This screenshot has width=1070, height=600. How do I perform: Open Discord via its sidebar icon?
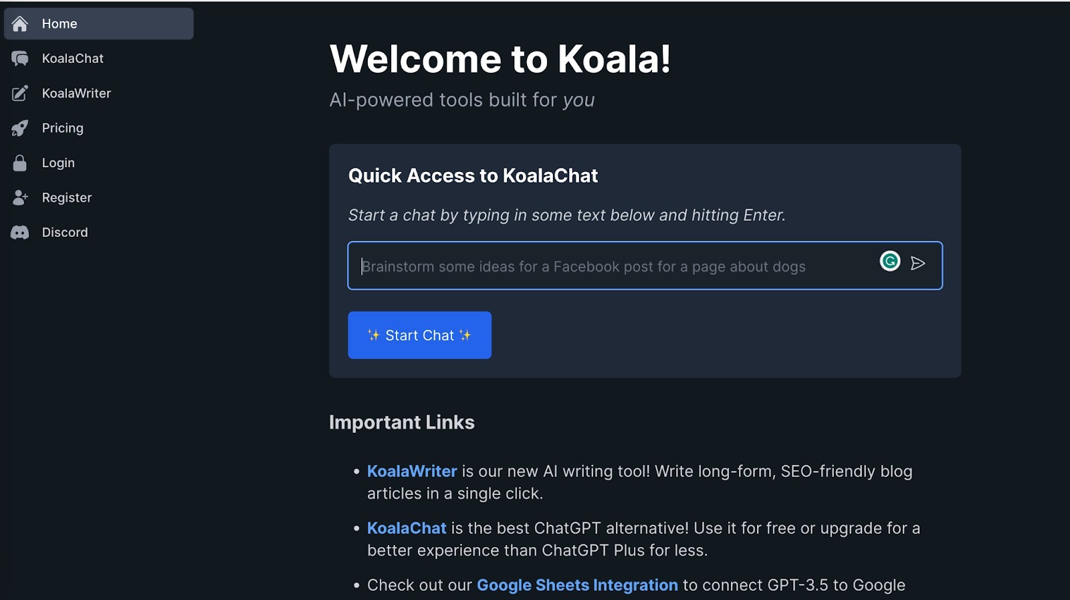pyautogui.click(x=19, y=232)
